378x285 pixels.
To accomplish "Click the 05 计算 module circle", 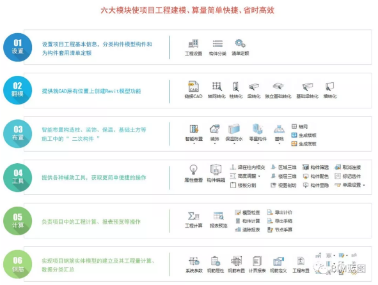I will (18, 221).
